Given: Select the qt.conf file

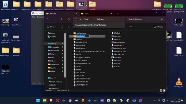Looking at the screenshot, I should 78,70.
